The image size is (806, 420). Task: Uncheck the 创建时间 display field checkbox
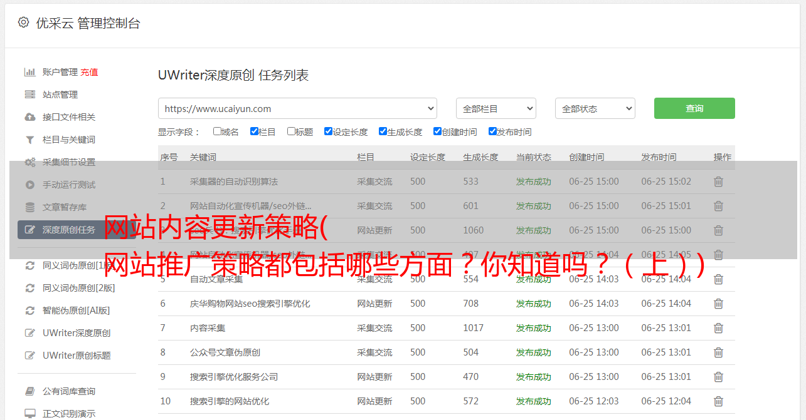437,131
